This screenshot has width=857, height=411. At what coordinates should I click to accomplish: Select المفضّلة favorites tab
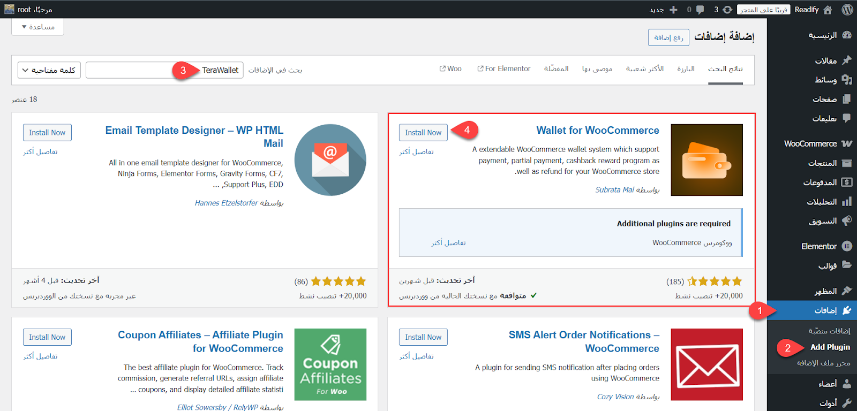pos(556,69)
